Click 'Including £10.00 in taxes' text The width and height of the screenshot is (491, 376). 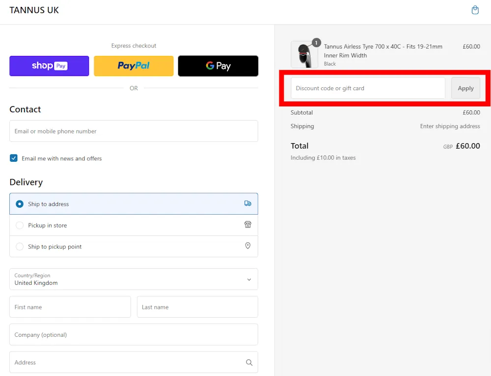click(x=323, y=157)
